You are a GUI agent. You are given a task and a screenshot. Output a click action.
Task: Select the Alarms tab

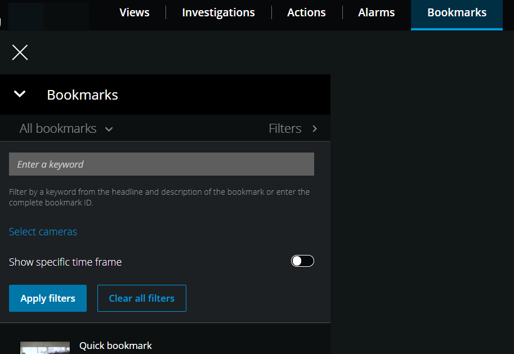point(377,12)
